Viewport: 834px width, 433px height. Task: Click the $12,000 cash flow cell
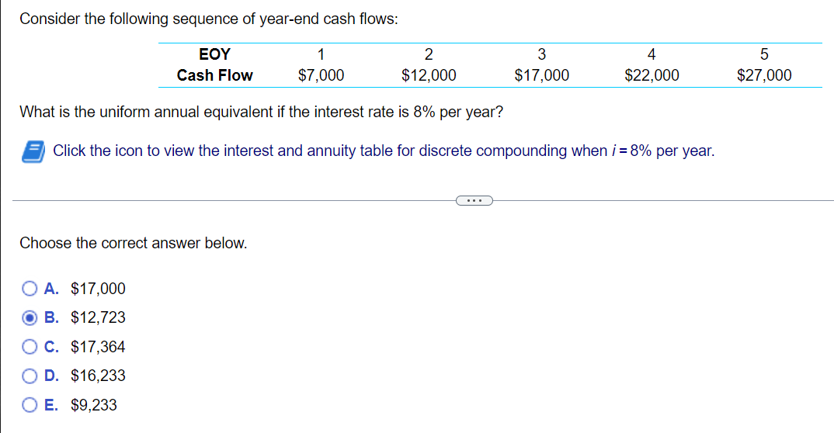pos(429,75)
